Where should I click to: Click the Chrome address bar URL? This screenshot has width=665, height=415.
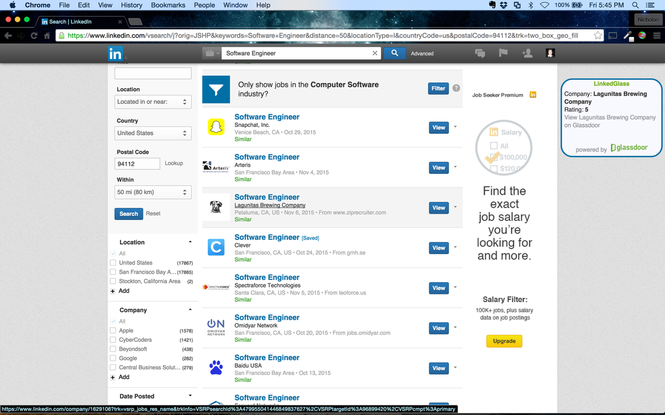coord(322,36)
